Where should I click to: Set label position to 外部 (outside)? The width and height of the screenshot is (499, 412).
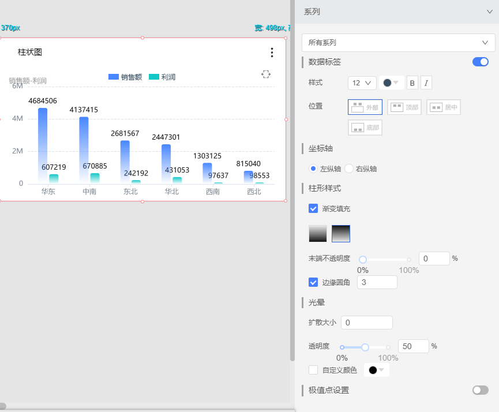(365, 107)
